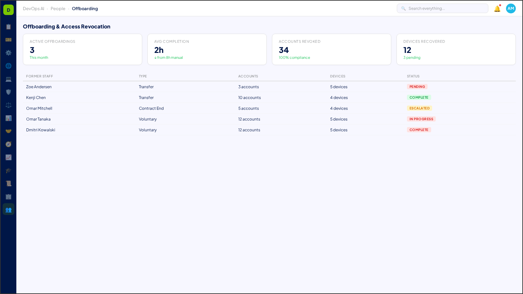Click the DevOps AI logo badge
This screenshot has height=294, width=523.
8,10
